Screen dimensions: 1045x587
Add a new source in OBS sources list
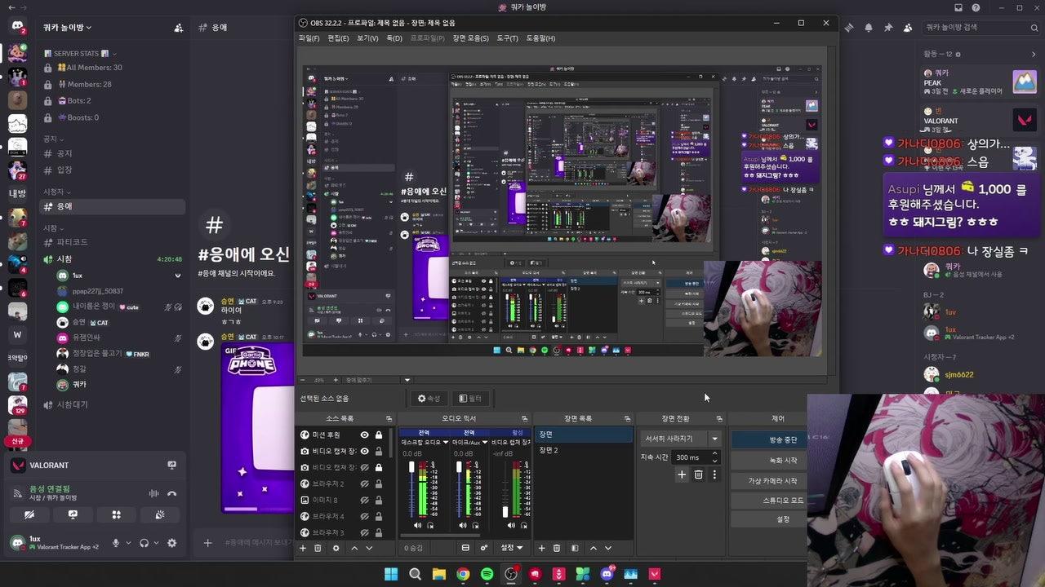(302, 548)
